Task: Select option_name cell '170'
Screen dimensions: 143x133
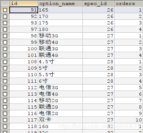Action: [x=61, y=17]
